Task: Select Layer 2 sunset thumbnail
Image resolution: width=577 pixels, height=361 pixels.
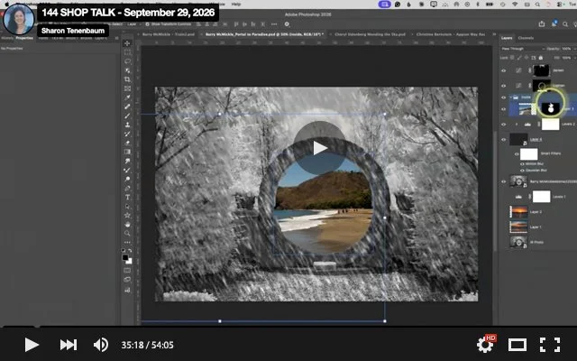Action: [518, 212]
